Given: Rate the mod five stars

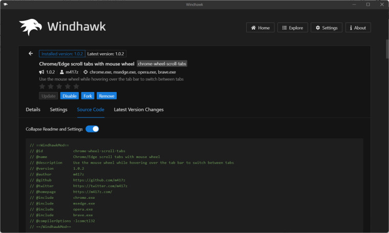Looking at the screenshot, I should 76,86.
